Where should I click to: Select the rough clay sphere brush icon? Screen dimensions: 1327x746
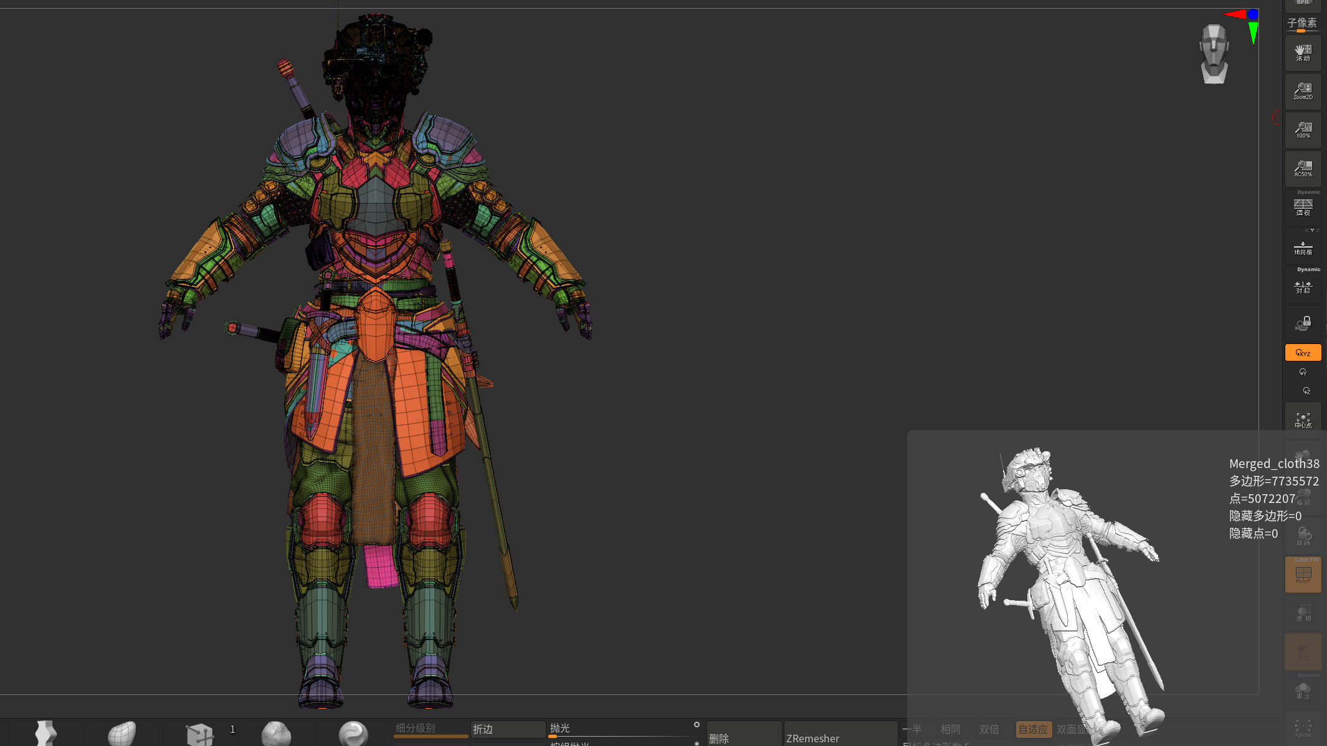click(x=276, y=733)
